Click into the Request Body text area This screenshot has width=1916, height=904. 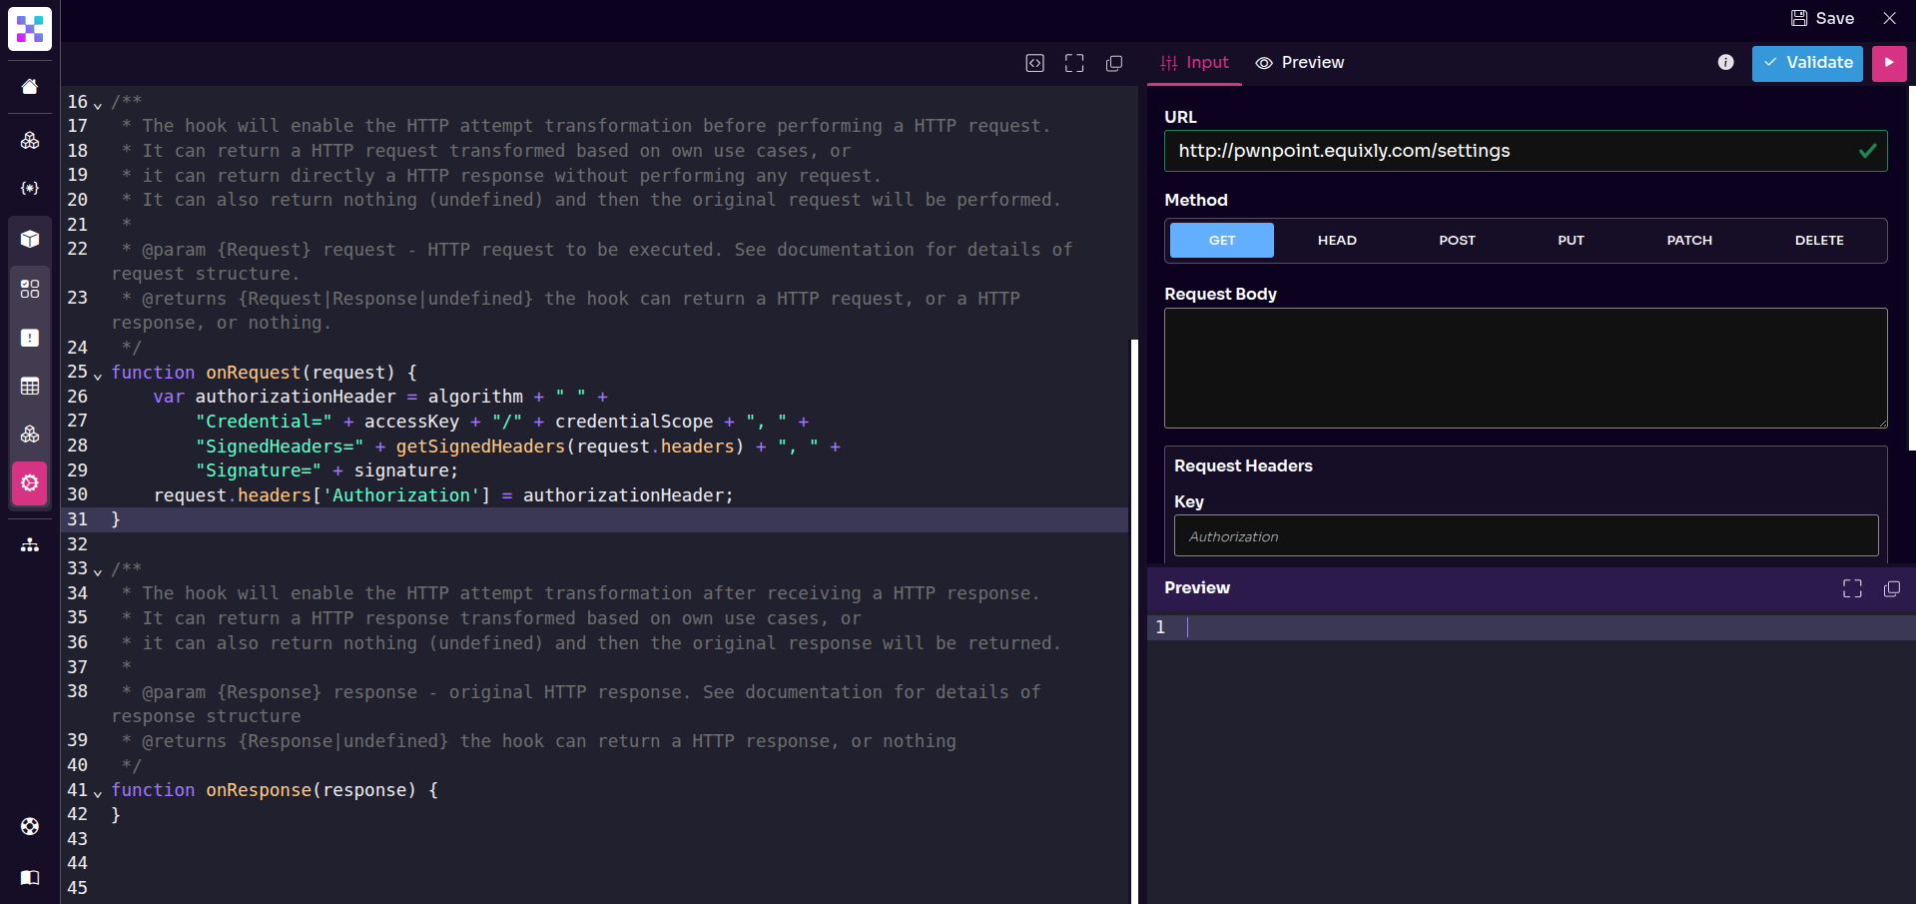[1526, 369]
